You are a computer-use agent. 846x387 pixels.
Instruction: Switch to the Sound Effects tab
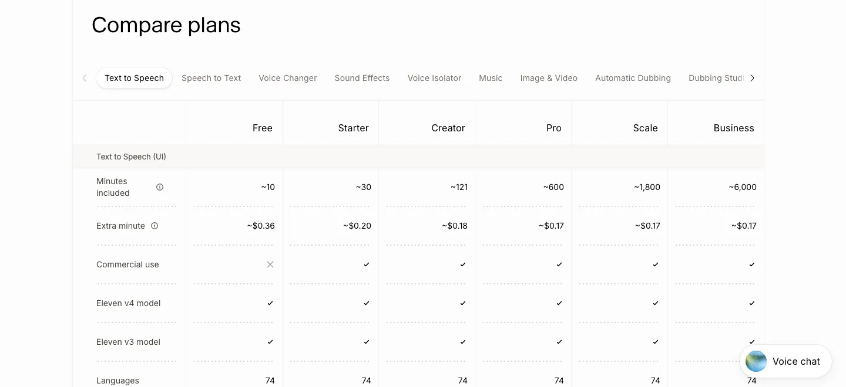click(362, 78)
